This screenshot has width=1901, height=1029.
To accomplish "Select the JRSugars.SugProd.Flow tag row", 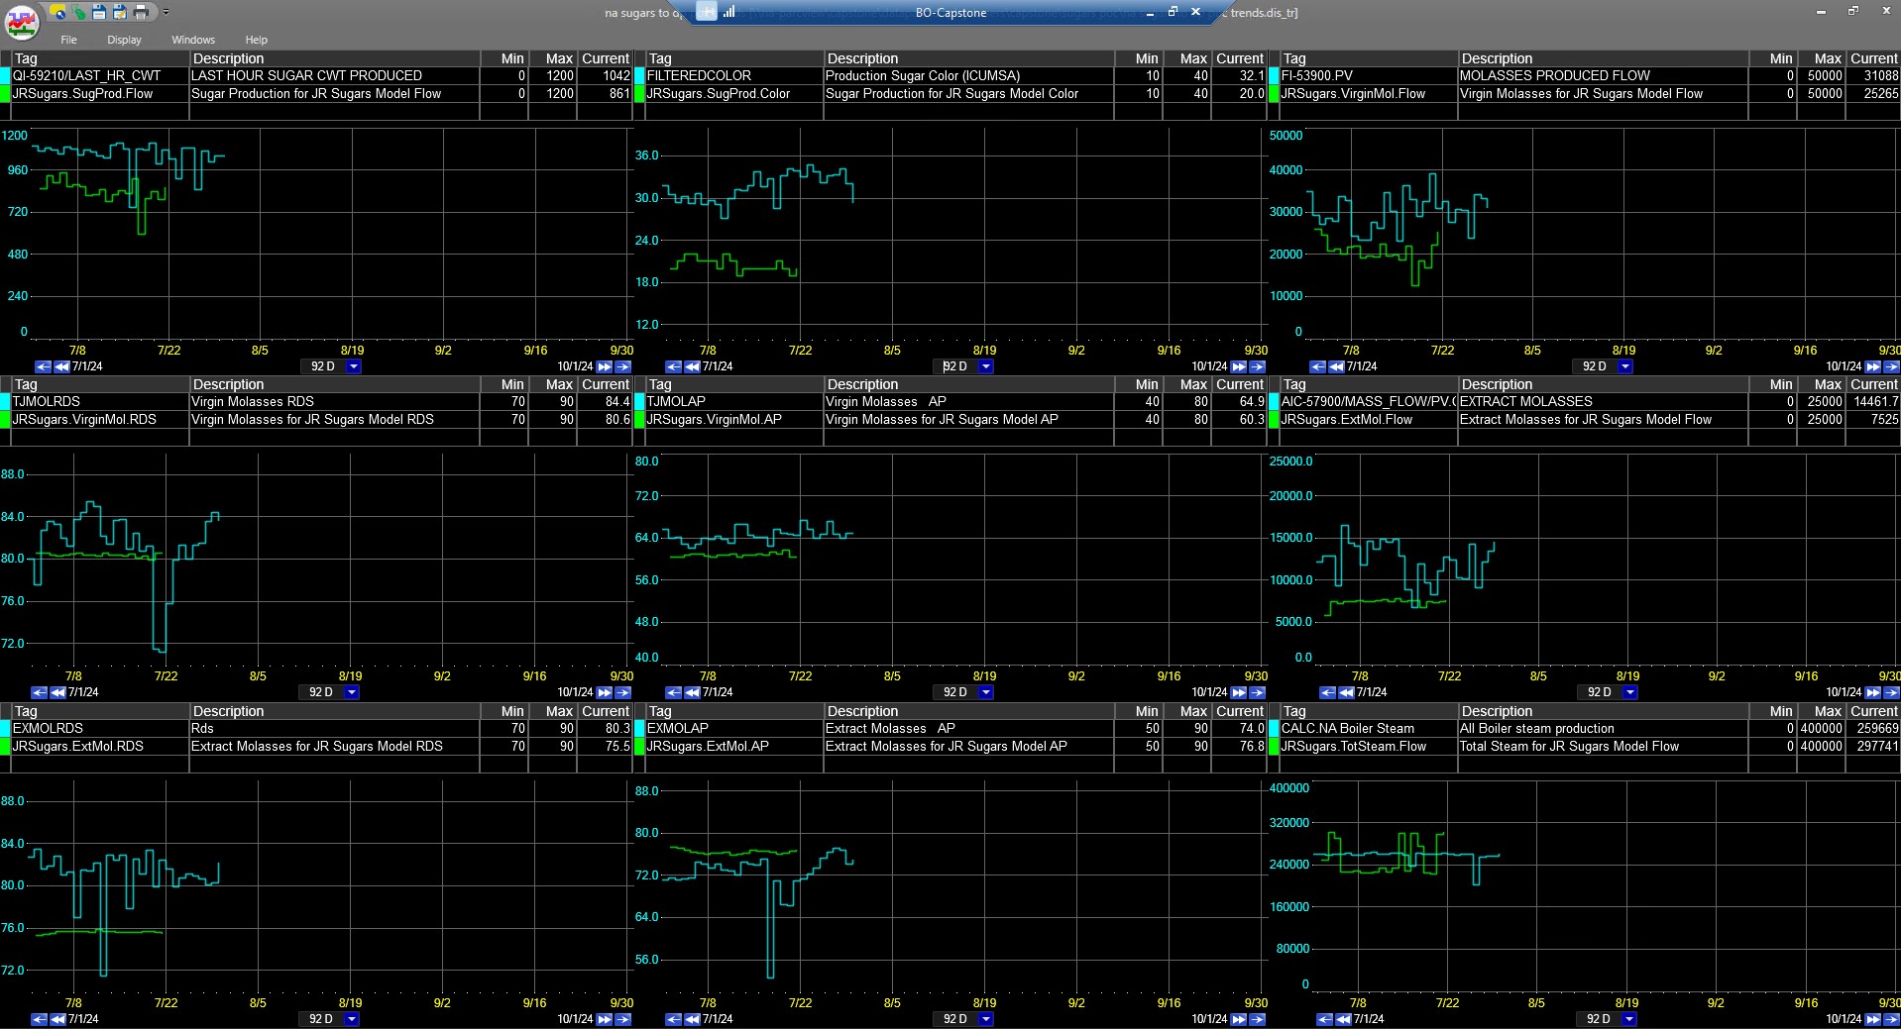I will pos(83,93).
